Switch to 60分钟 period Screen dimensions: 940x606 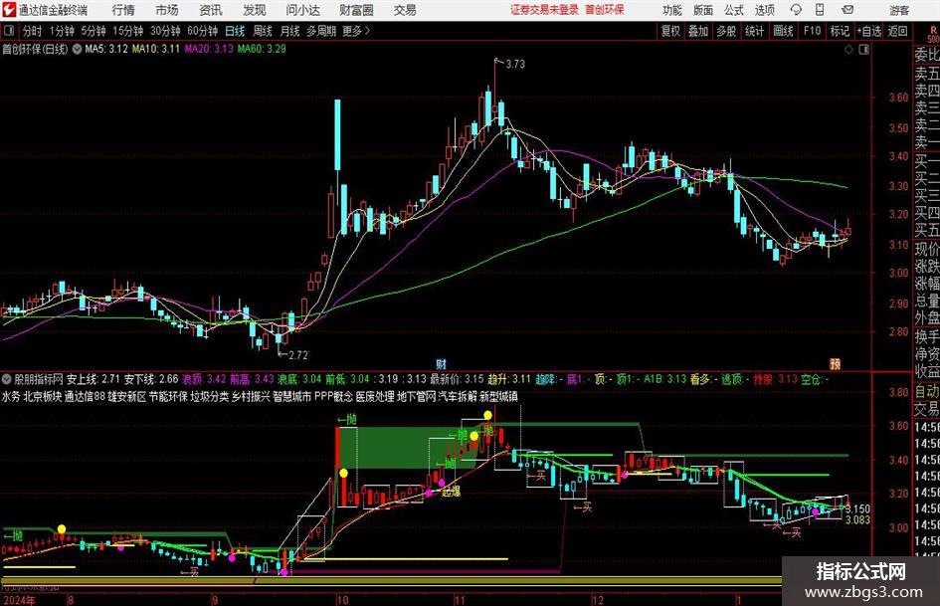pyautogui.click(x=203, y=31)
